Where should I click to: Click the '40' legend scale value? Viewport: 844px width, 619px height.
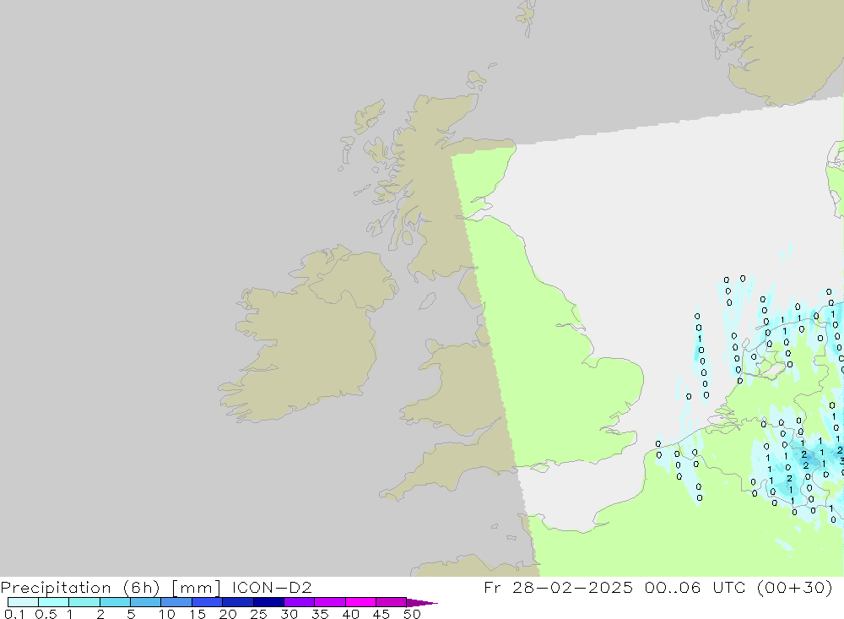[x=350, y=614]
